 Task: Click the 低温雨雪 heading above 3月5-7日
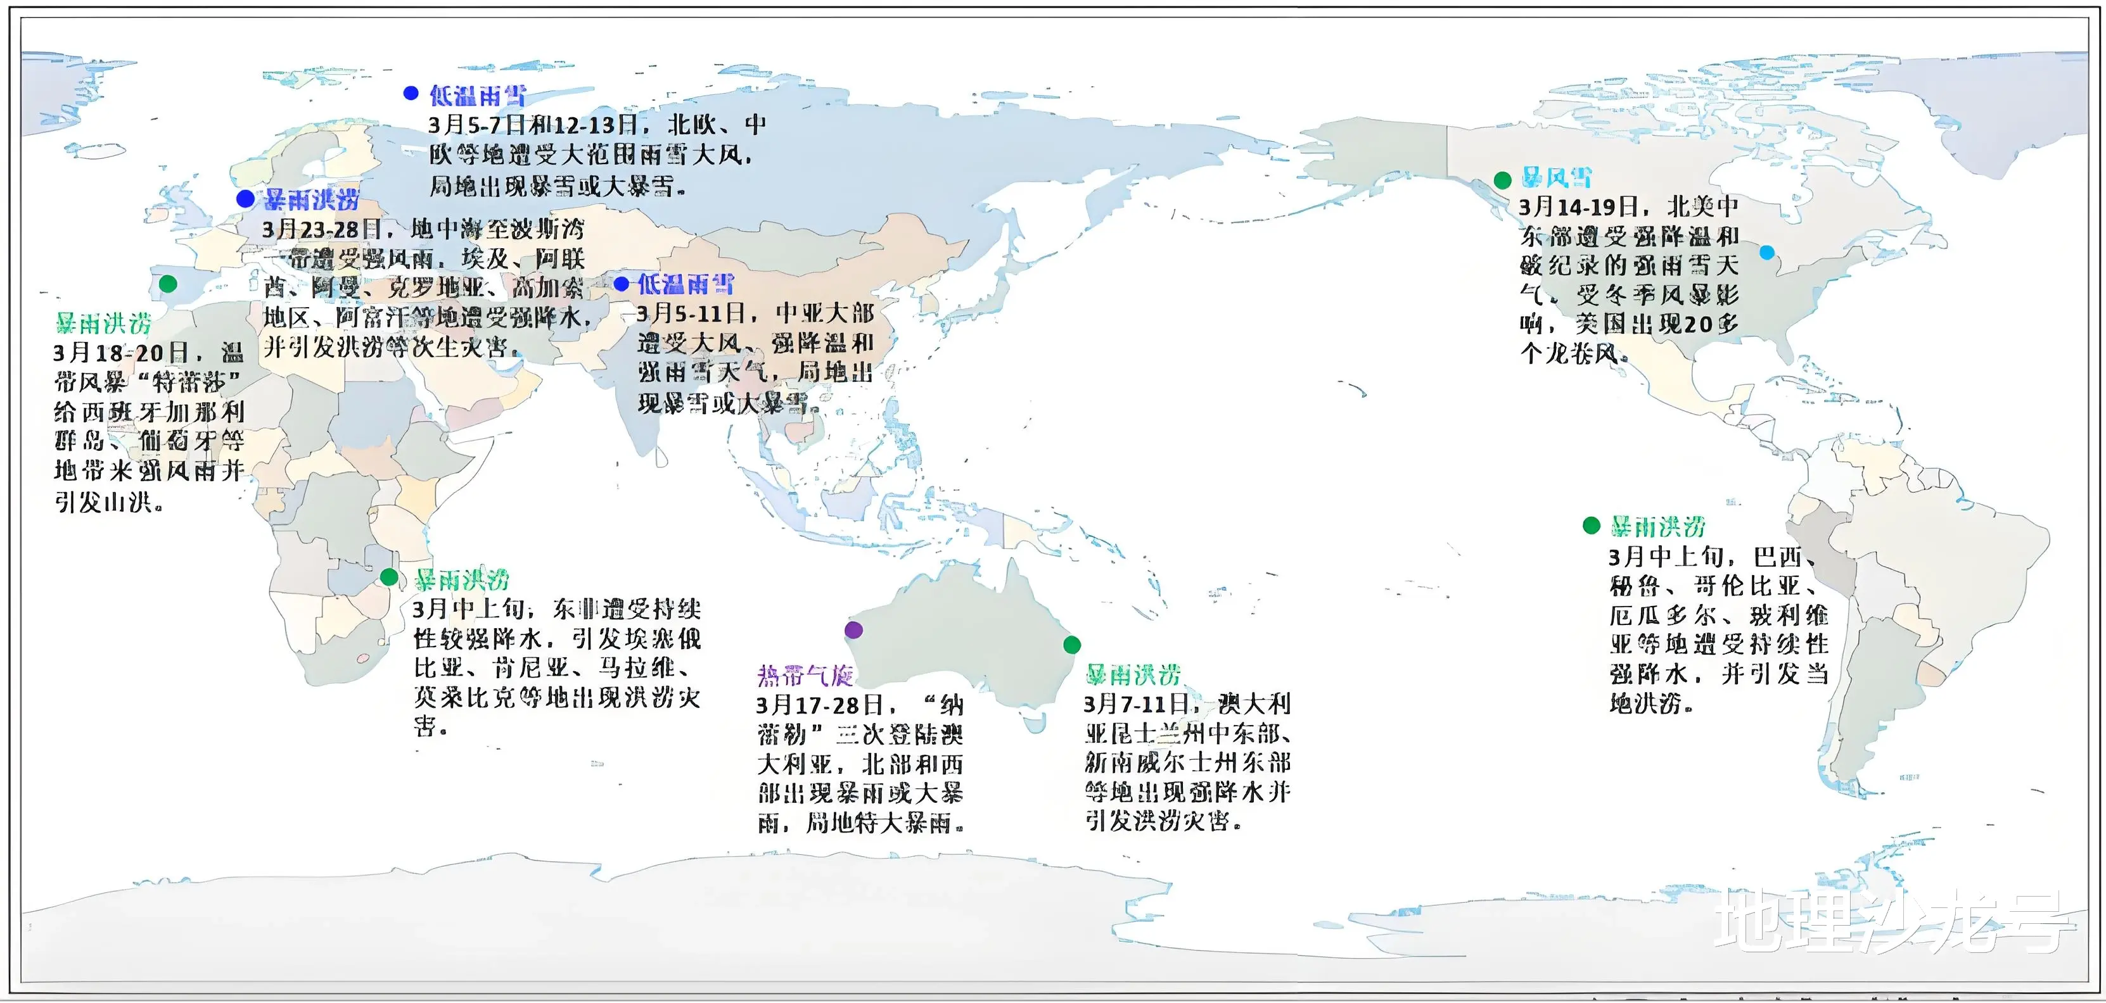[478, 96]
